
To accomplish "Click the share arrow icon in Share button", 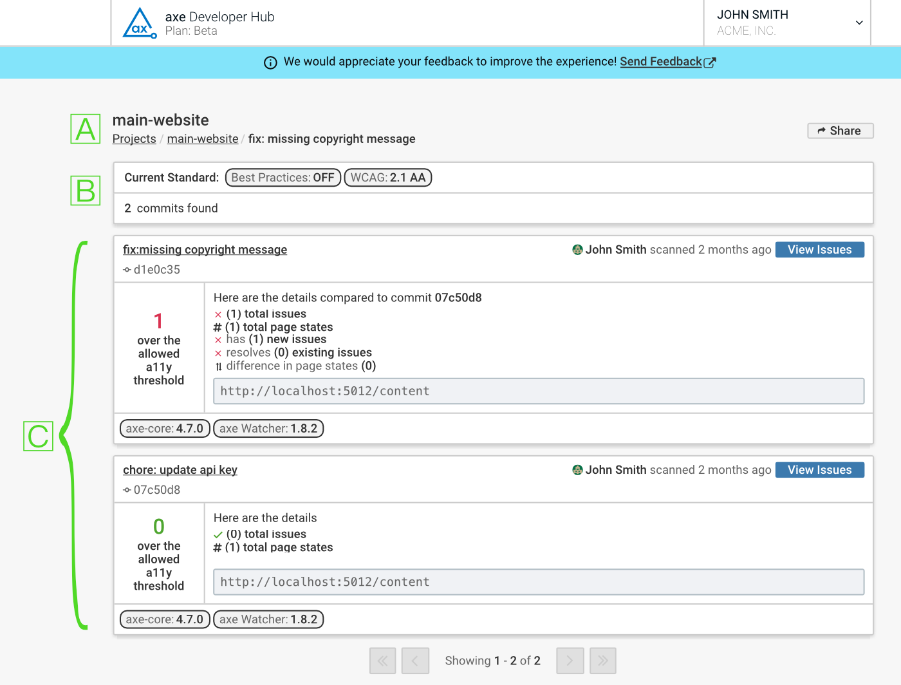I will (x=821, y=130).
